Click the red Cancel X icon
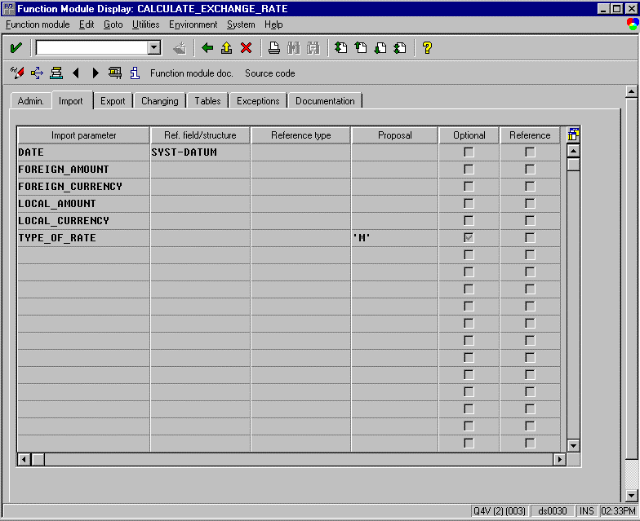Image resolution: width=640 pixels, height=521 pixels. click(246, 48)
